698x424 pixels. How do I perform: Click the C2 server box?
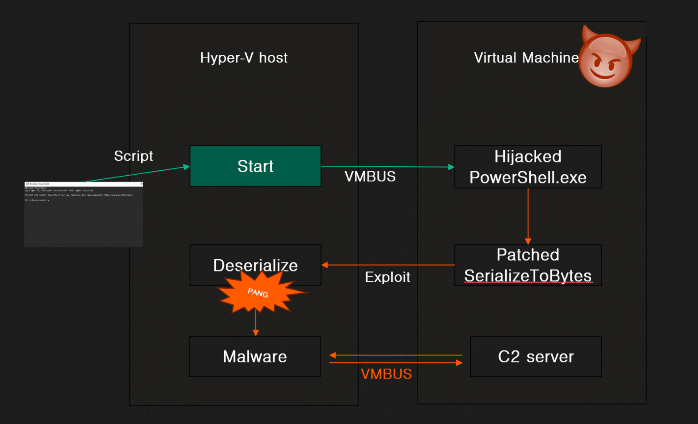535,357
